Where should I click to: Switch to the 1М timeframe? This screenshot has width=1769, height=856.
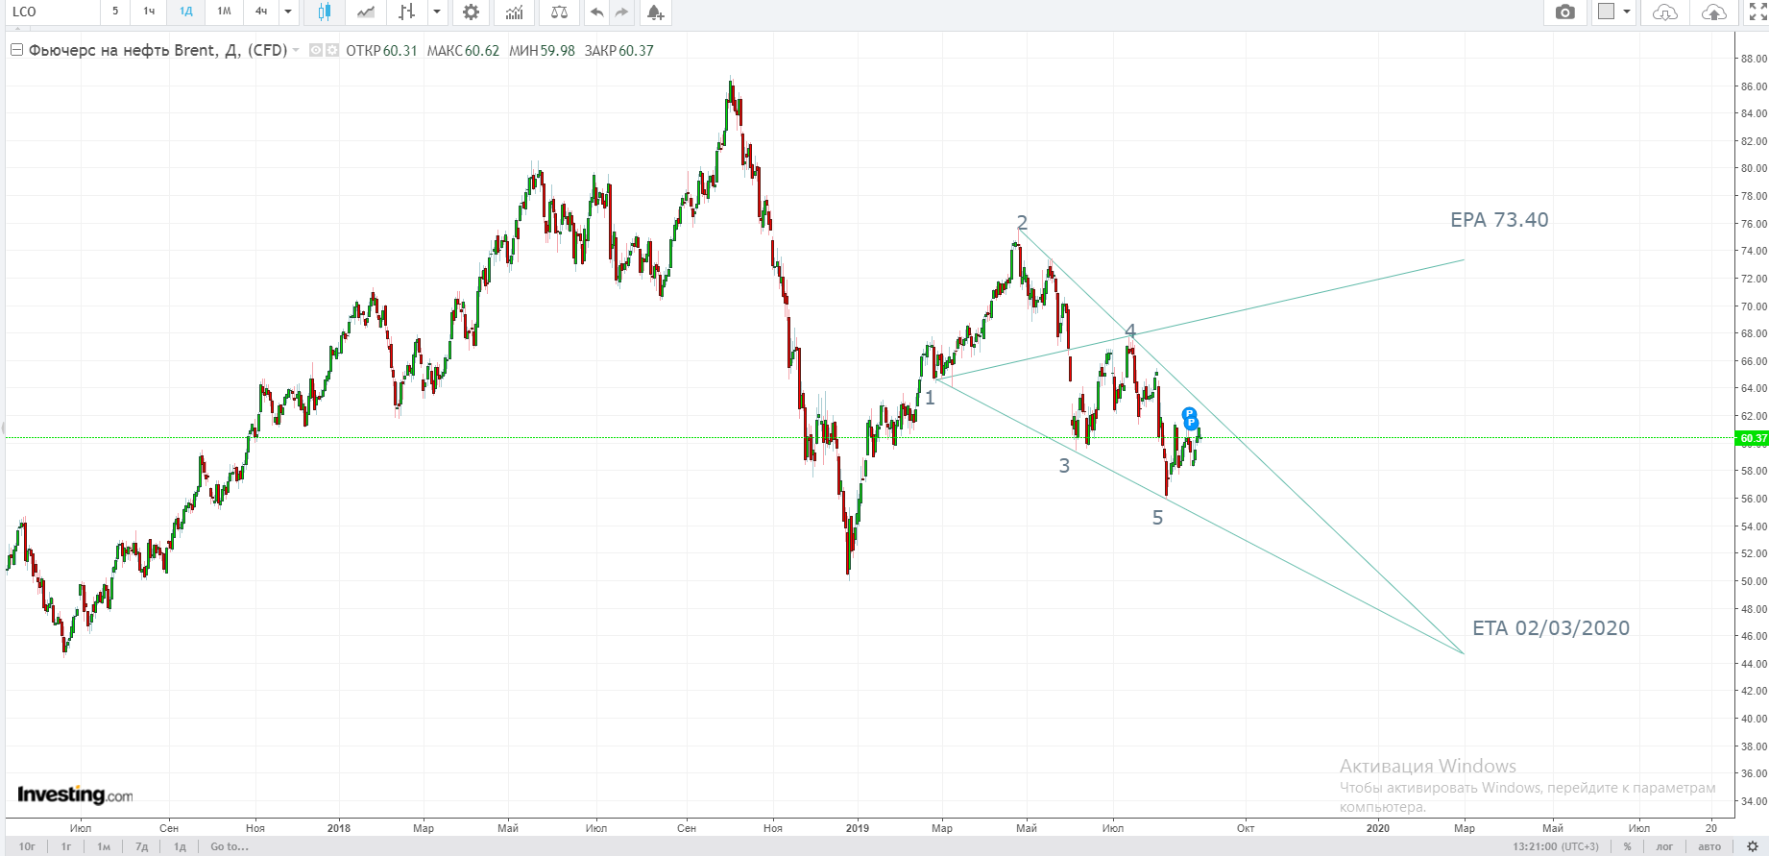(x=224, y=12)
